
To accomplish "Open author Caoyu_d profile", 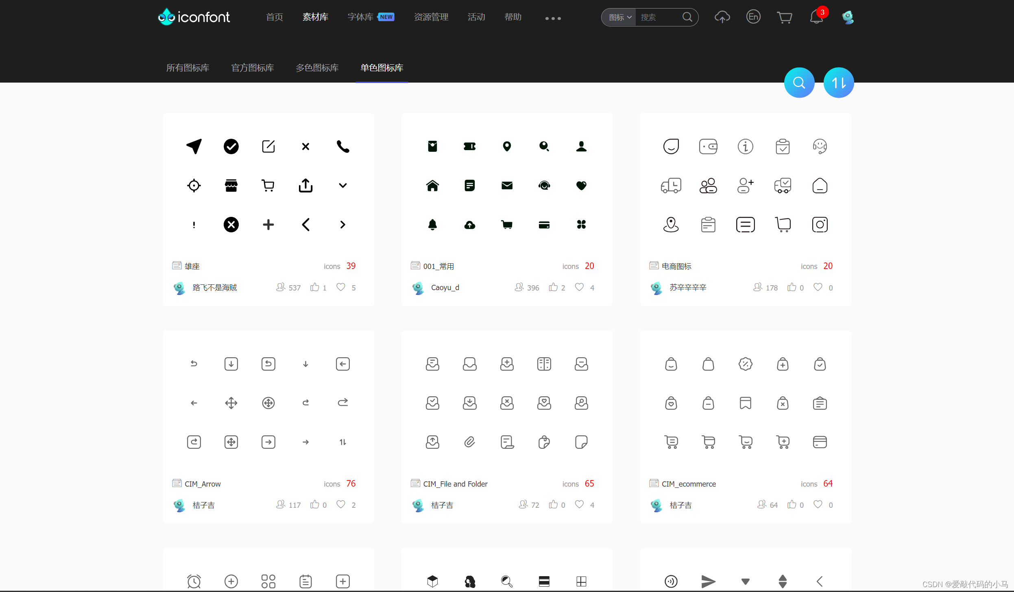I will click(x=445, y=288).
